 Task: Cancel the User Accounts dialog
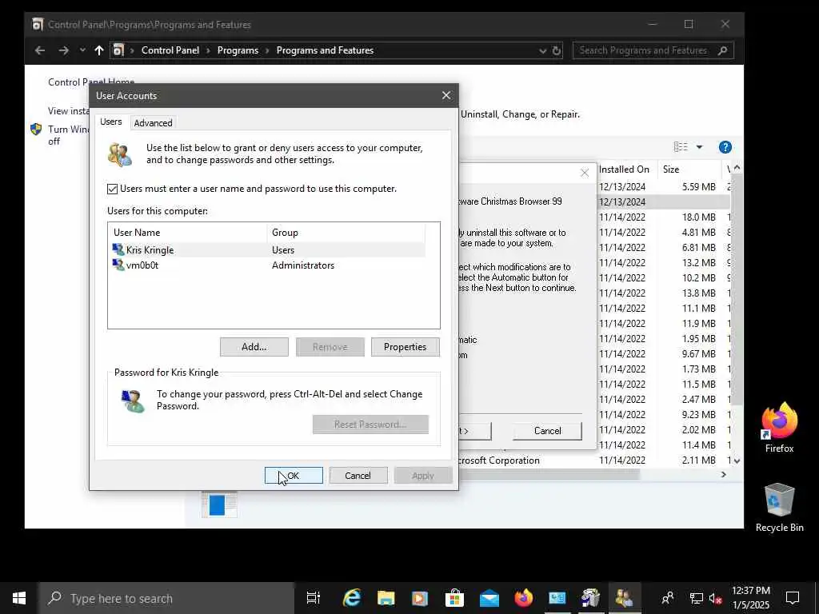point(358,476)
